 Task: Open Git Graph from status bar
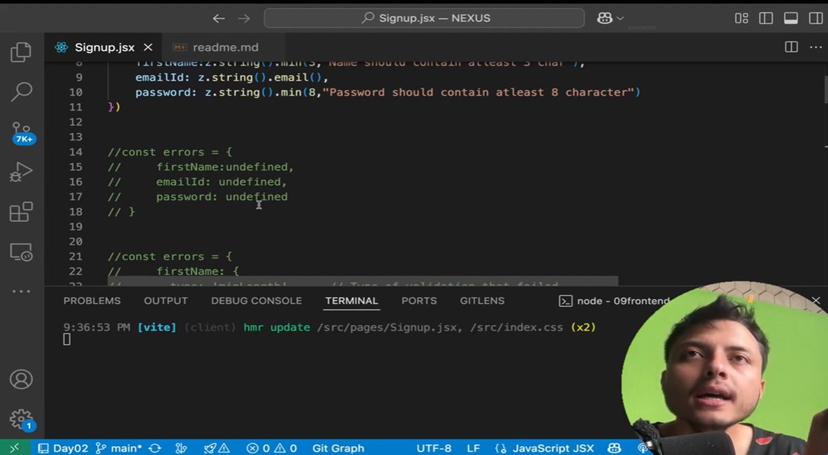(338, 447)
